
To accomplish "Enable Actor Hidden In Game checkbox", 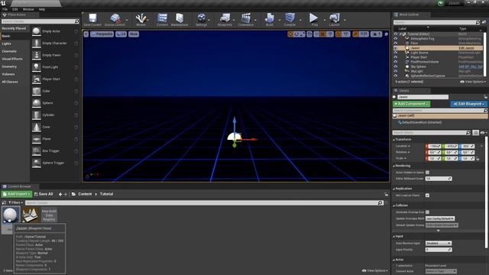I will click(427, 173).
